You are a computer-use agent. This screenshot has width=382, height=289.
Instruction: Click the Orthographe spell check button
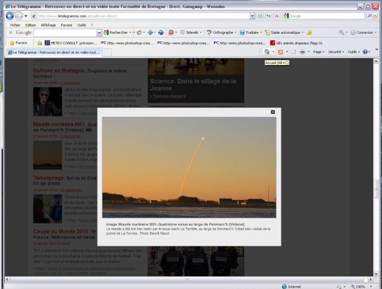pos(220,32)
